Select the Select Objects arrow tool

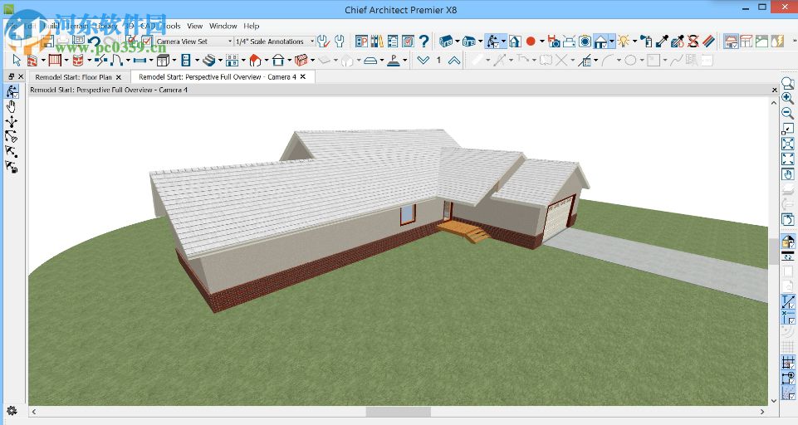[17, 61]
